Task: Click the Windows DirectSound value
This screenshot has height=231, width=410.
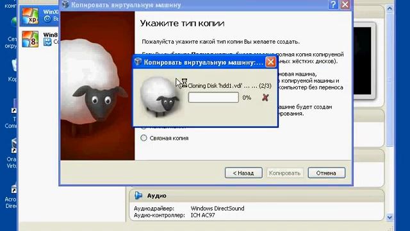Action: click(x=218, y=209)
